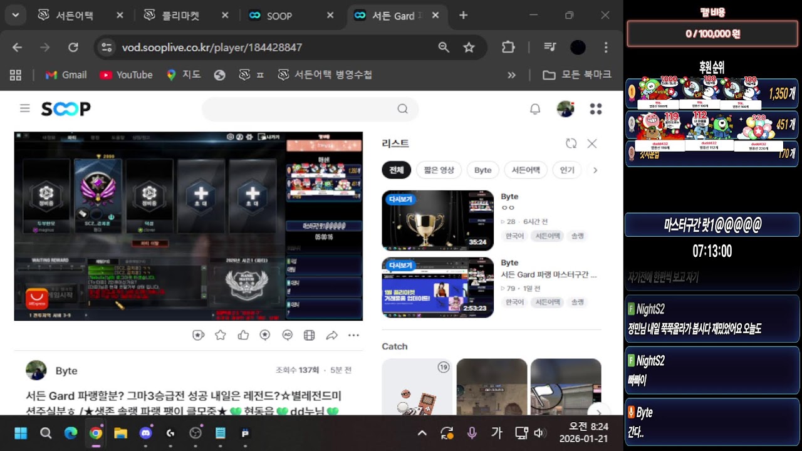Expand hidden bookmarks with » chevron
Screen dimensions: 802x451
point(511,75)
